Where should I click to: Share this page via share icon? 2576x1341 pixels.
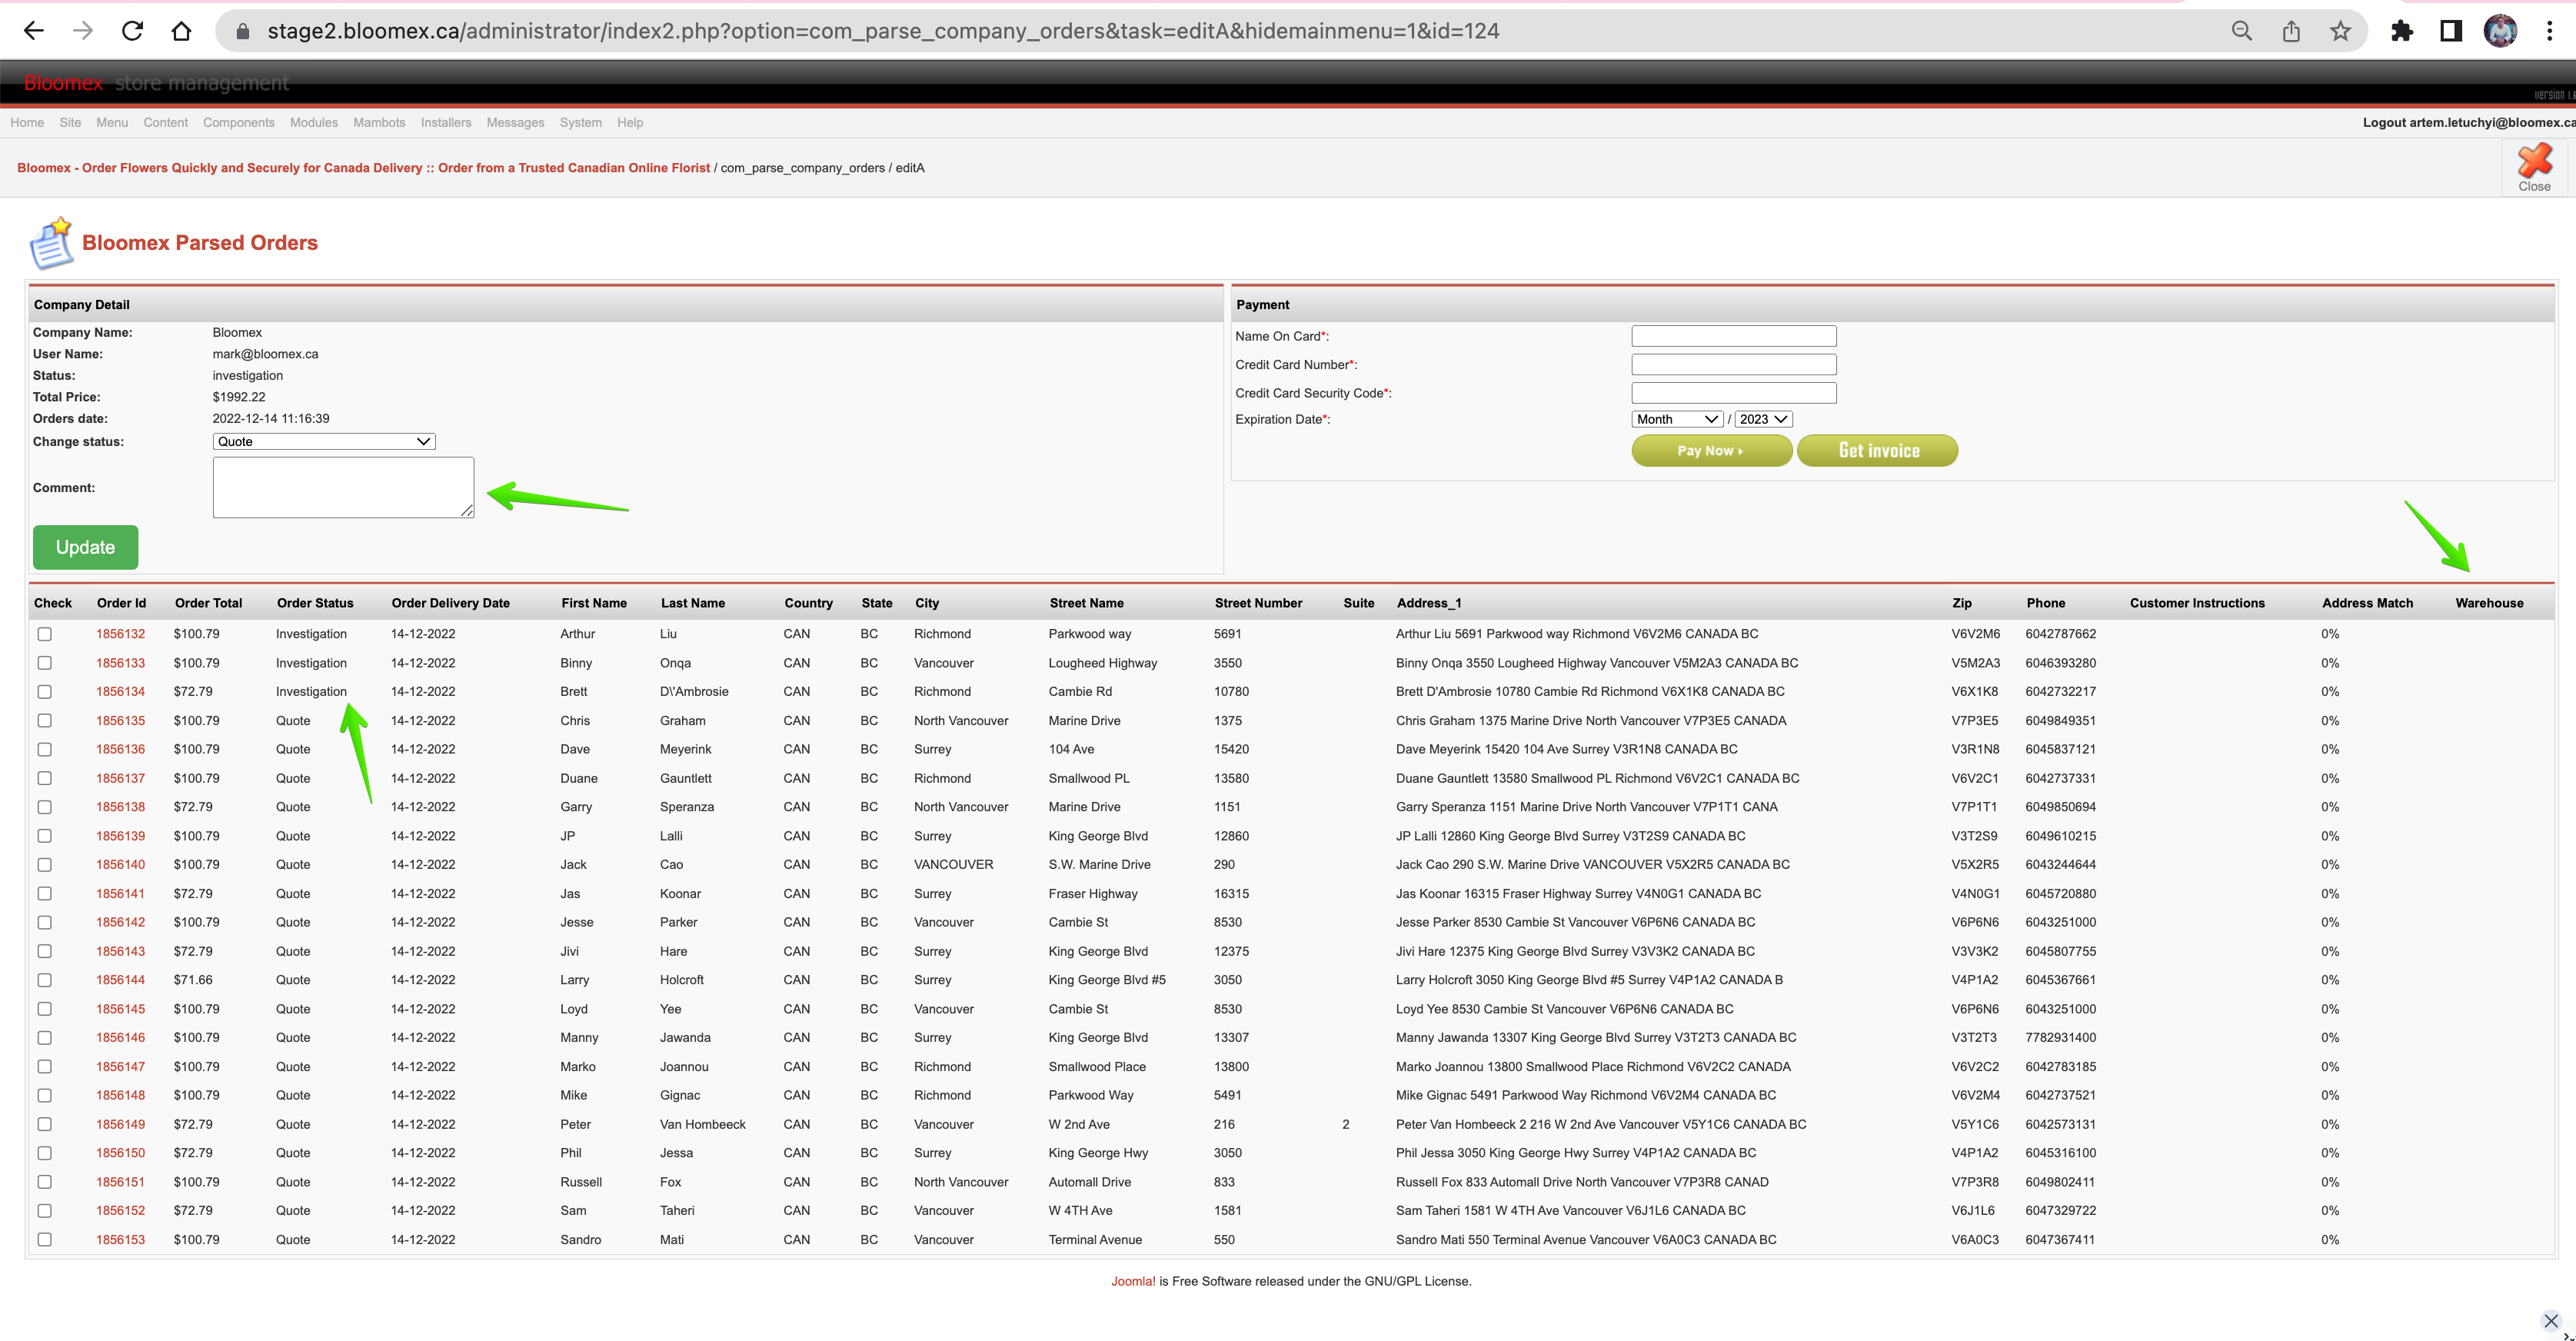point(2291,31)
